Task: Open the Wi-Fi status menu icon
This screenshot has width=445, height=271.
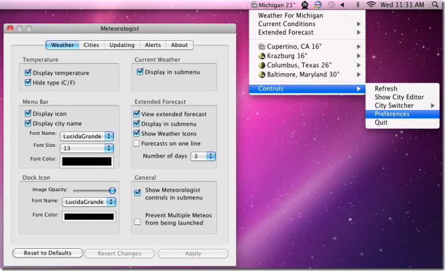Action: tap(371, 5)
